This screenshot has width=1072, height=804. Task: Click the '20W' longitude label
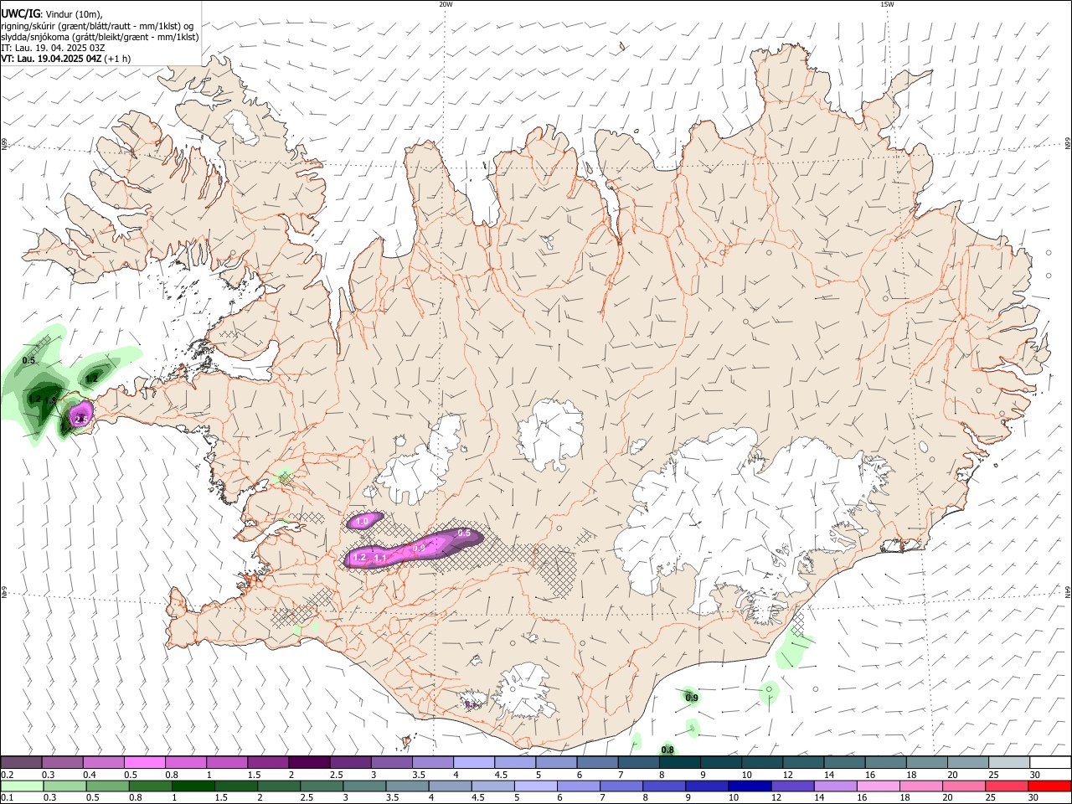point(446,4)
